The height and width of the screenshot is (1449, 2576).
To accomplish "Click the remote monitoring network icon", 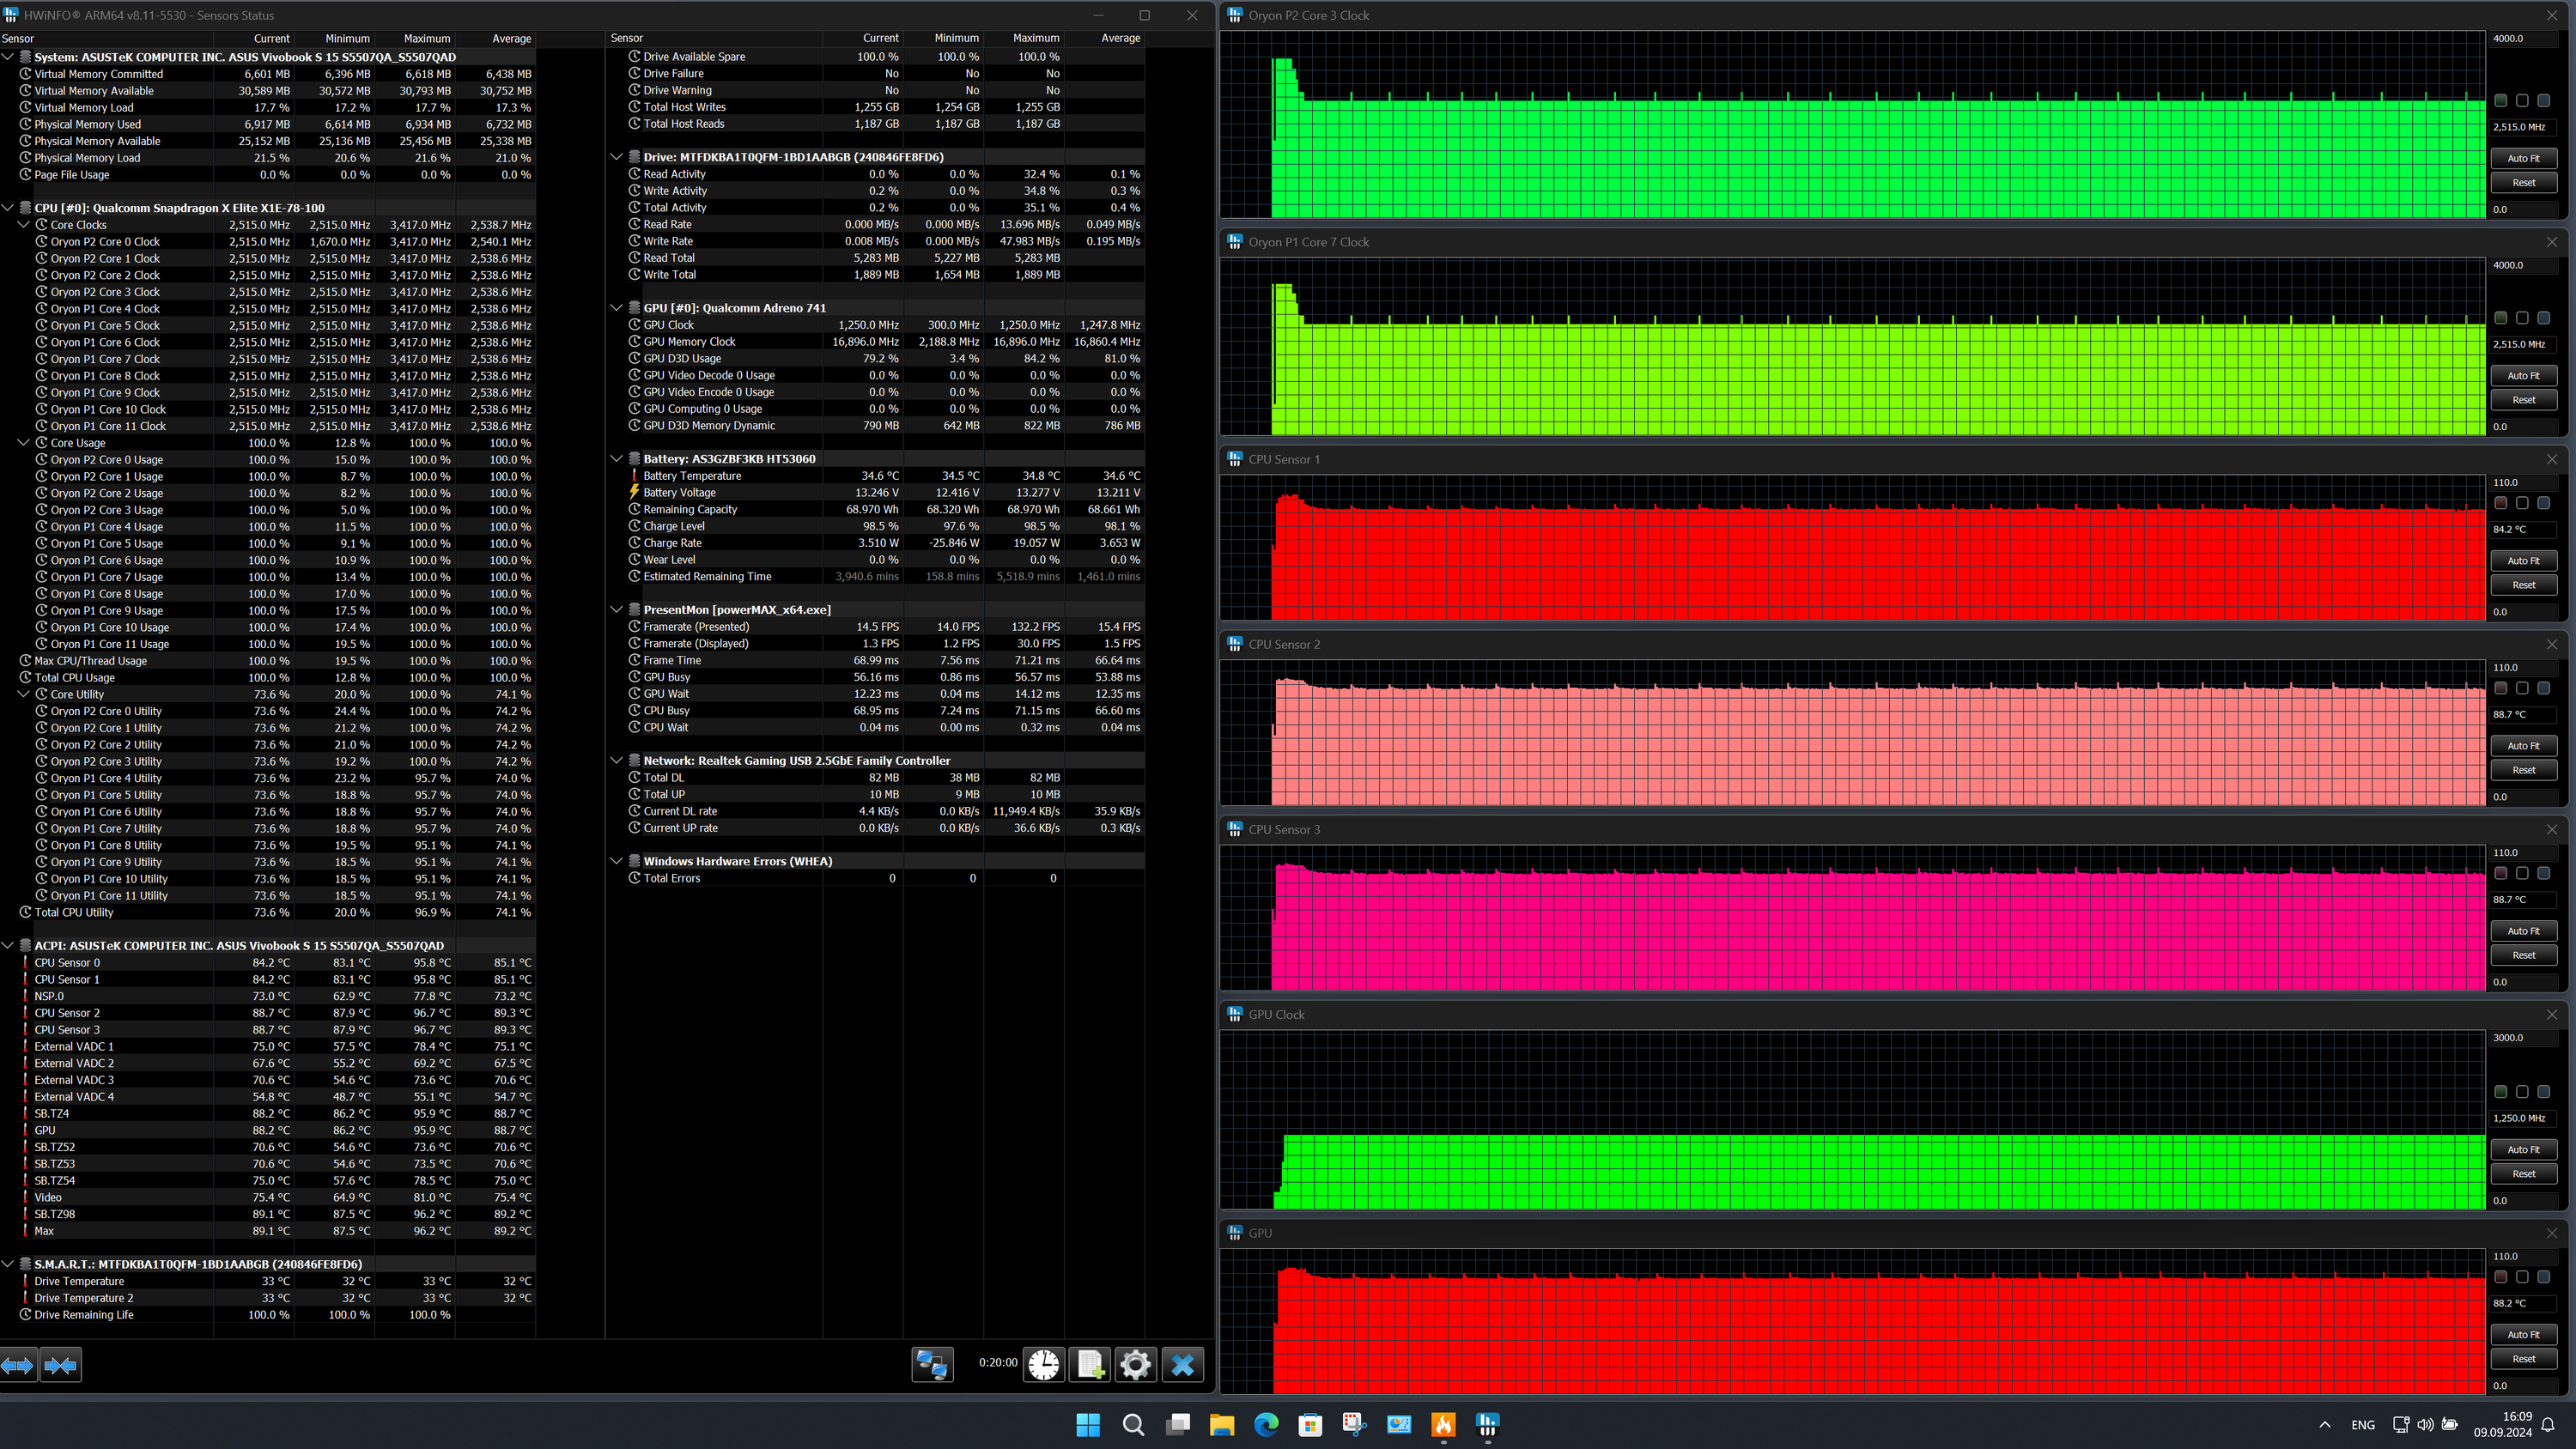I will pos(932,1364).
